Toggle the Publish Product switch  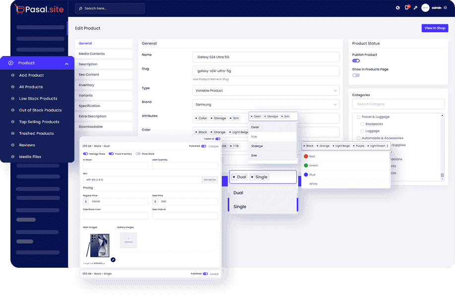[x=356, y=60]
